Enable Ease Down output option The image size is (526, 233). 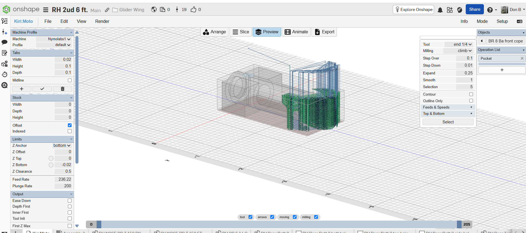(x=70, y=201)
